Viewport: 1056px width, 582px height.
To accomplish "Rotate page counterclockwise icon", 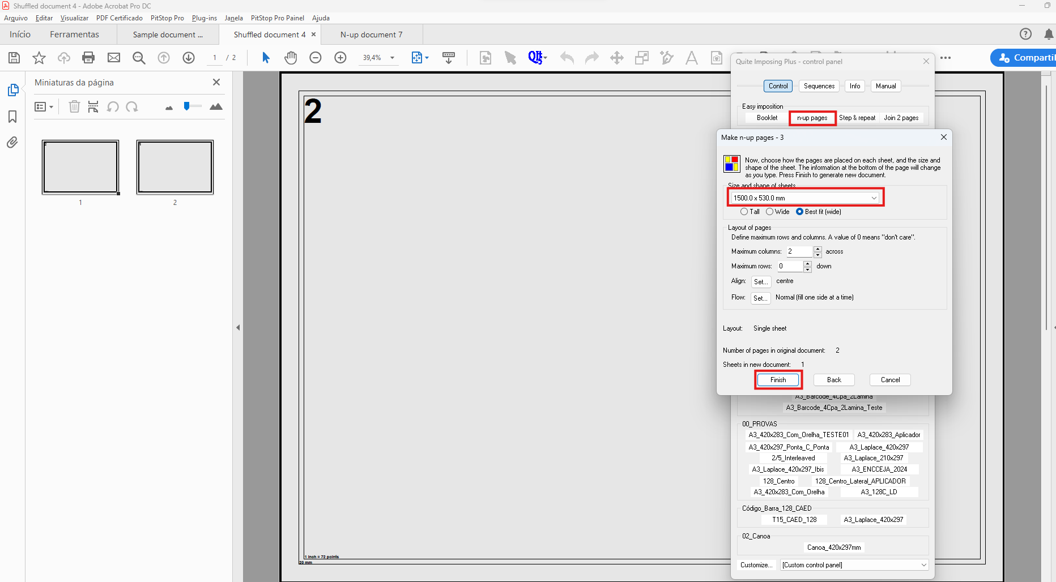I will (x=113, y=106).
